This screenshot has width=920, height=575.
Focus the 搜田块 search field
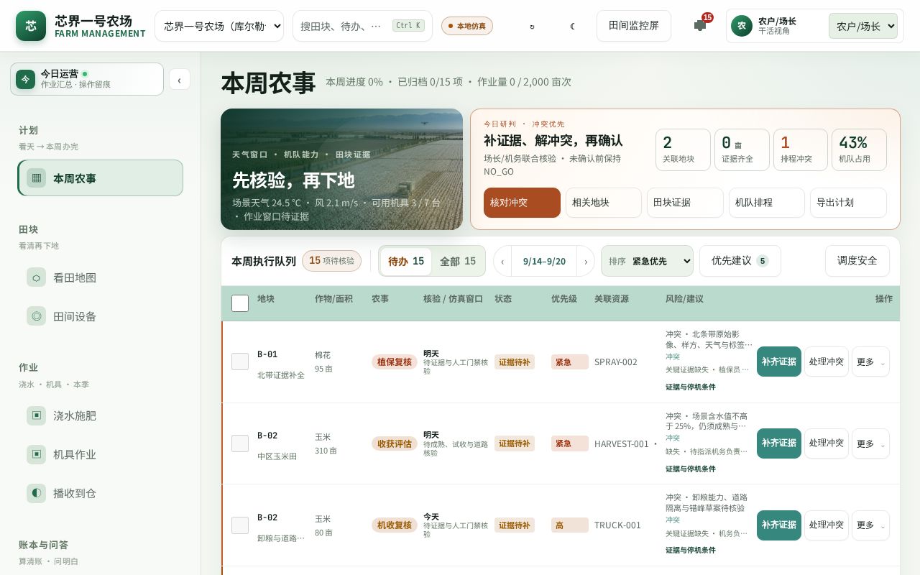pos(362,26)
